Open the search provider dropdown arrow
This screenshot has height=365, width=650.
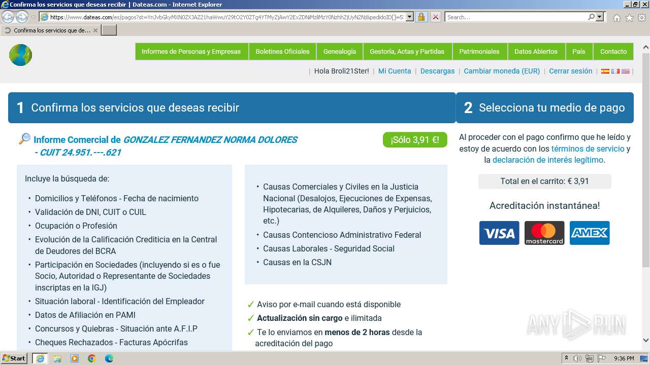coord(600,17)
